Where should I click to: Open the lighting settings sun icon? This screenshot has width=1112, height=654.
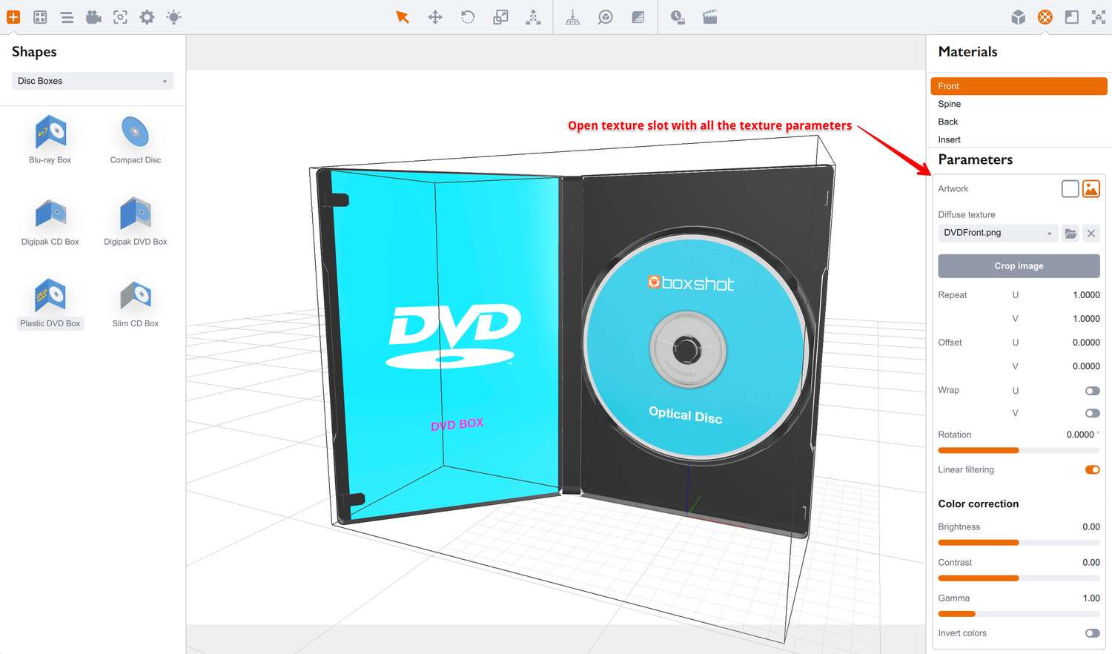[x=173, y=17]
